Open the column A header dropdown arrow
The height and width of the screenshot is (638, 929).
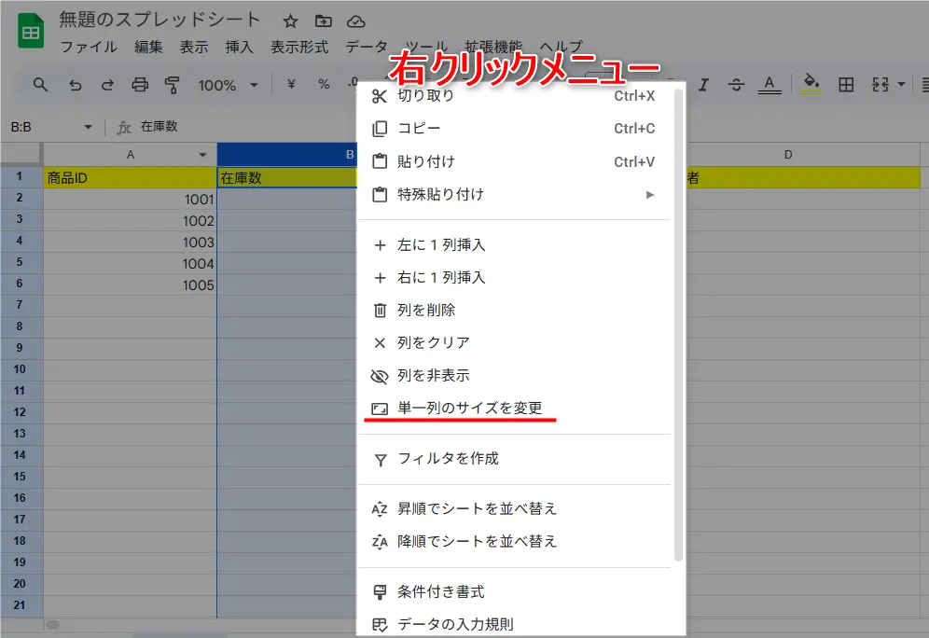pos(202,155)
